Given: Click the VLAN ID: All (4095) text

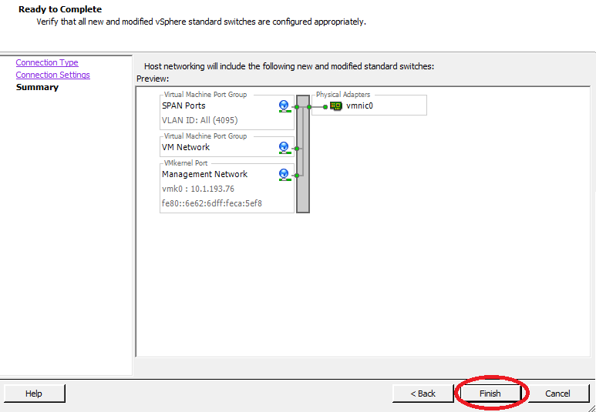Looking at the screenshot, I should pos(200,120).
